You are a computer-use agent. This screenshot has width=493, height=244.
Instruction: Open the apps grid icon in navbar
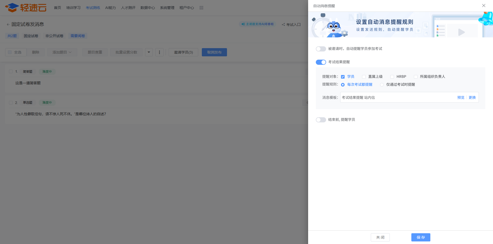click(x=201, y=8)
